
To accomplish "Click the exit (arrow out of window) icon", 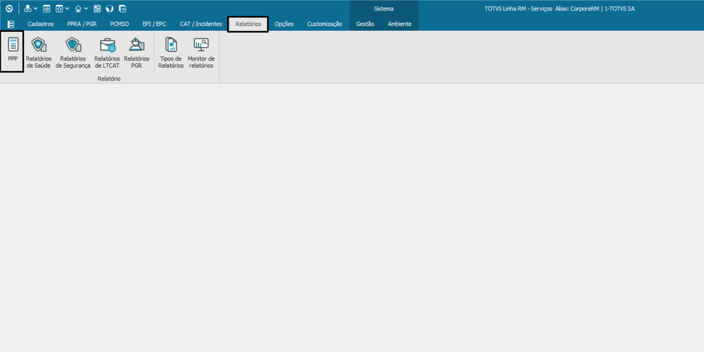I will coord(123,8).
